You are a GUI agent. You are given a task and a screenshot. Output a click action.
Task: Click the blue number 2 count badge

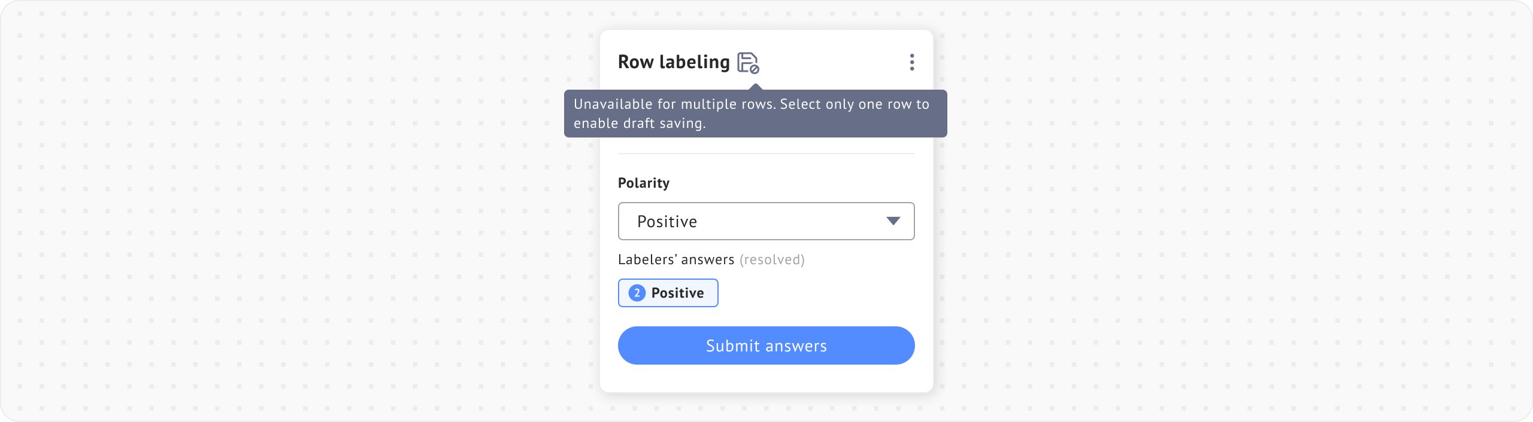coord(637,293)
